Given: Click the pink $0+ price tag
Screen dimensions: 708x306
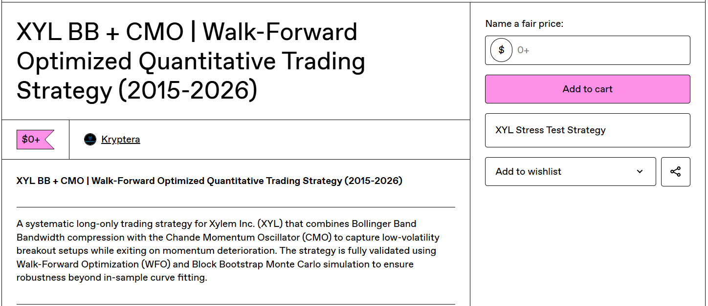Looking at the screenshot, I should click(35, 140).
